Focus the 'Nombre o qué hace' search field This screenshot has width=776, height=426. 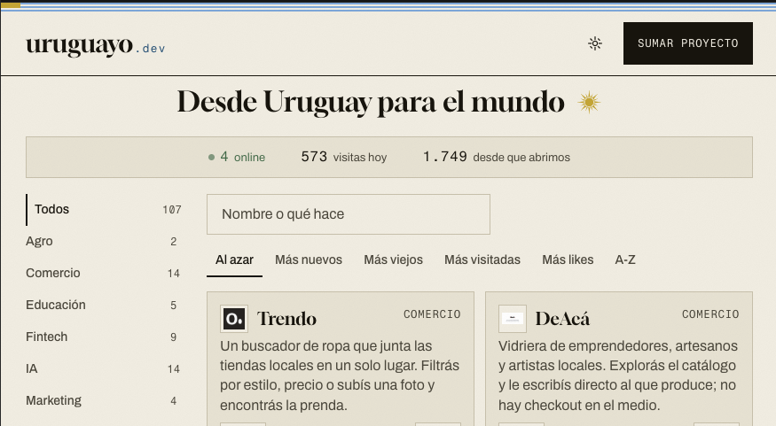click(x=349, y=214)
